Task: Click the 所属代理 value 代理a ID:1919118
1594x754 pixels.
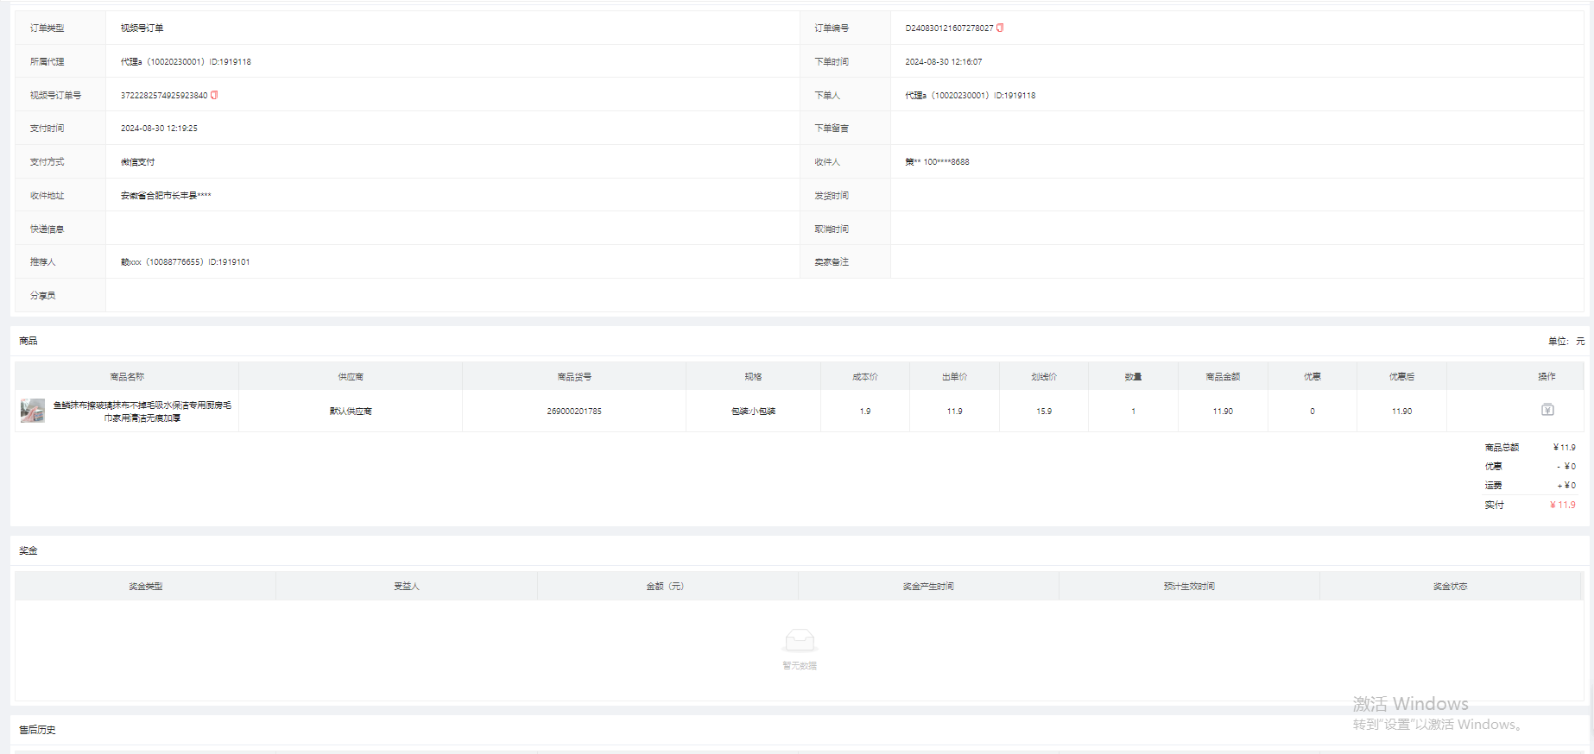Action: (x=186, y=62)
